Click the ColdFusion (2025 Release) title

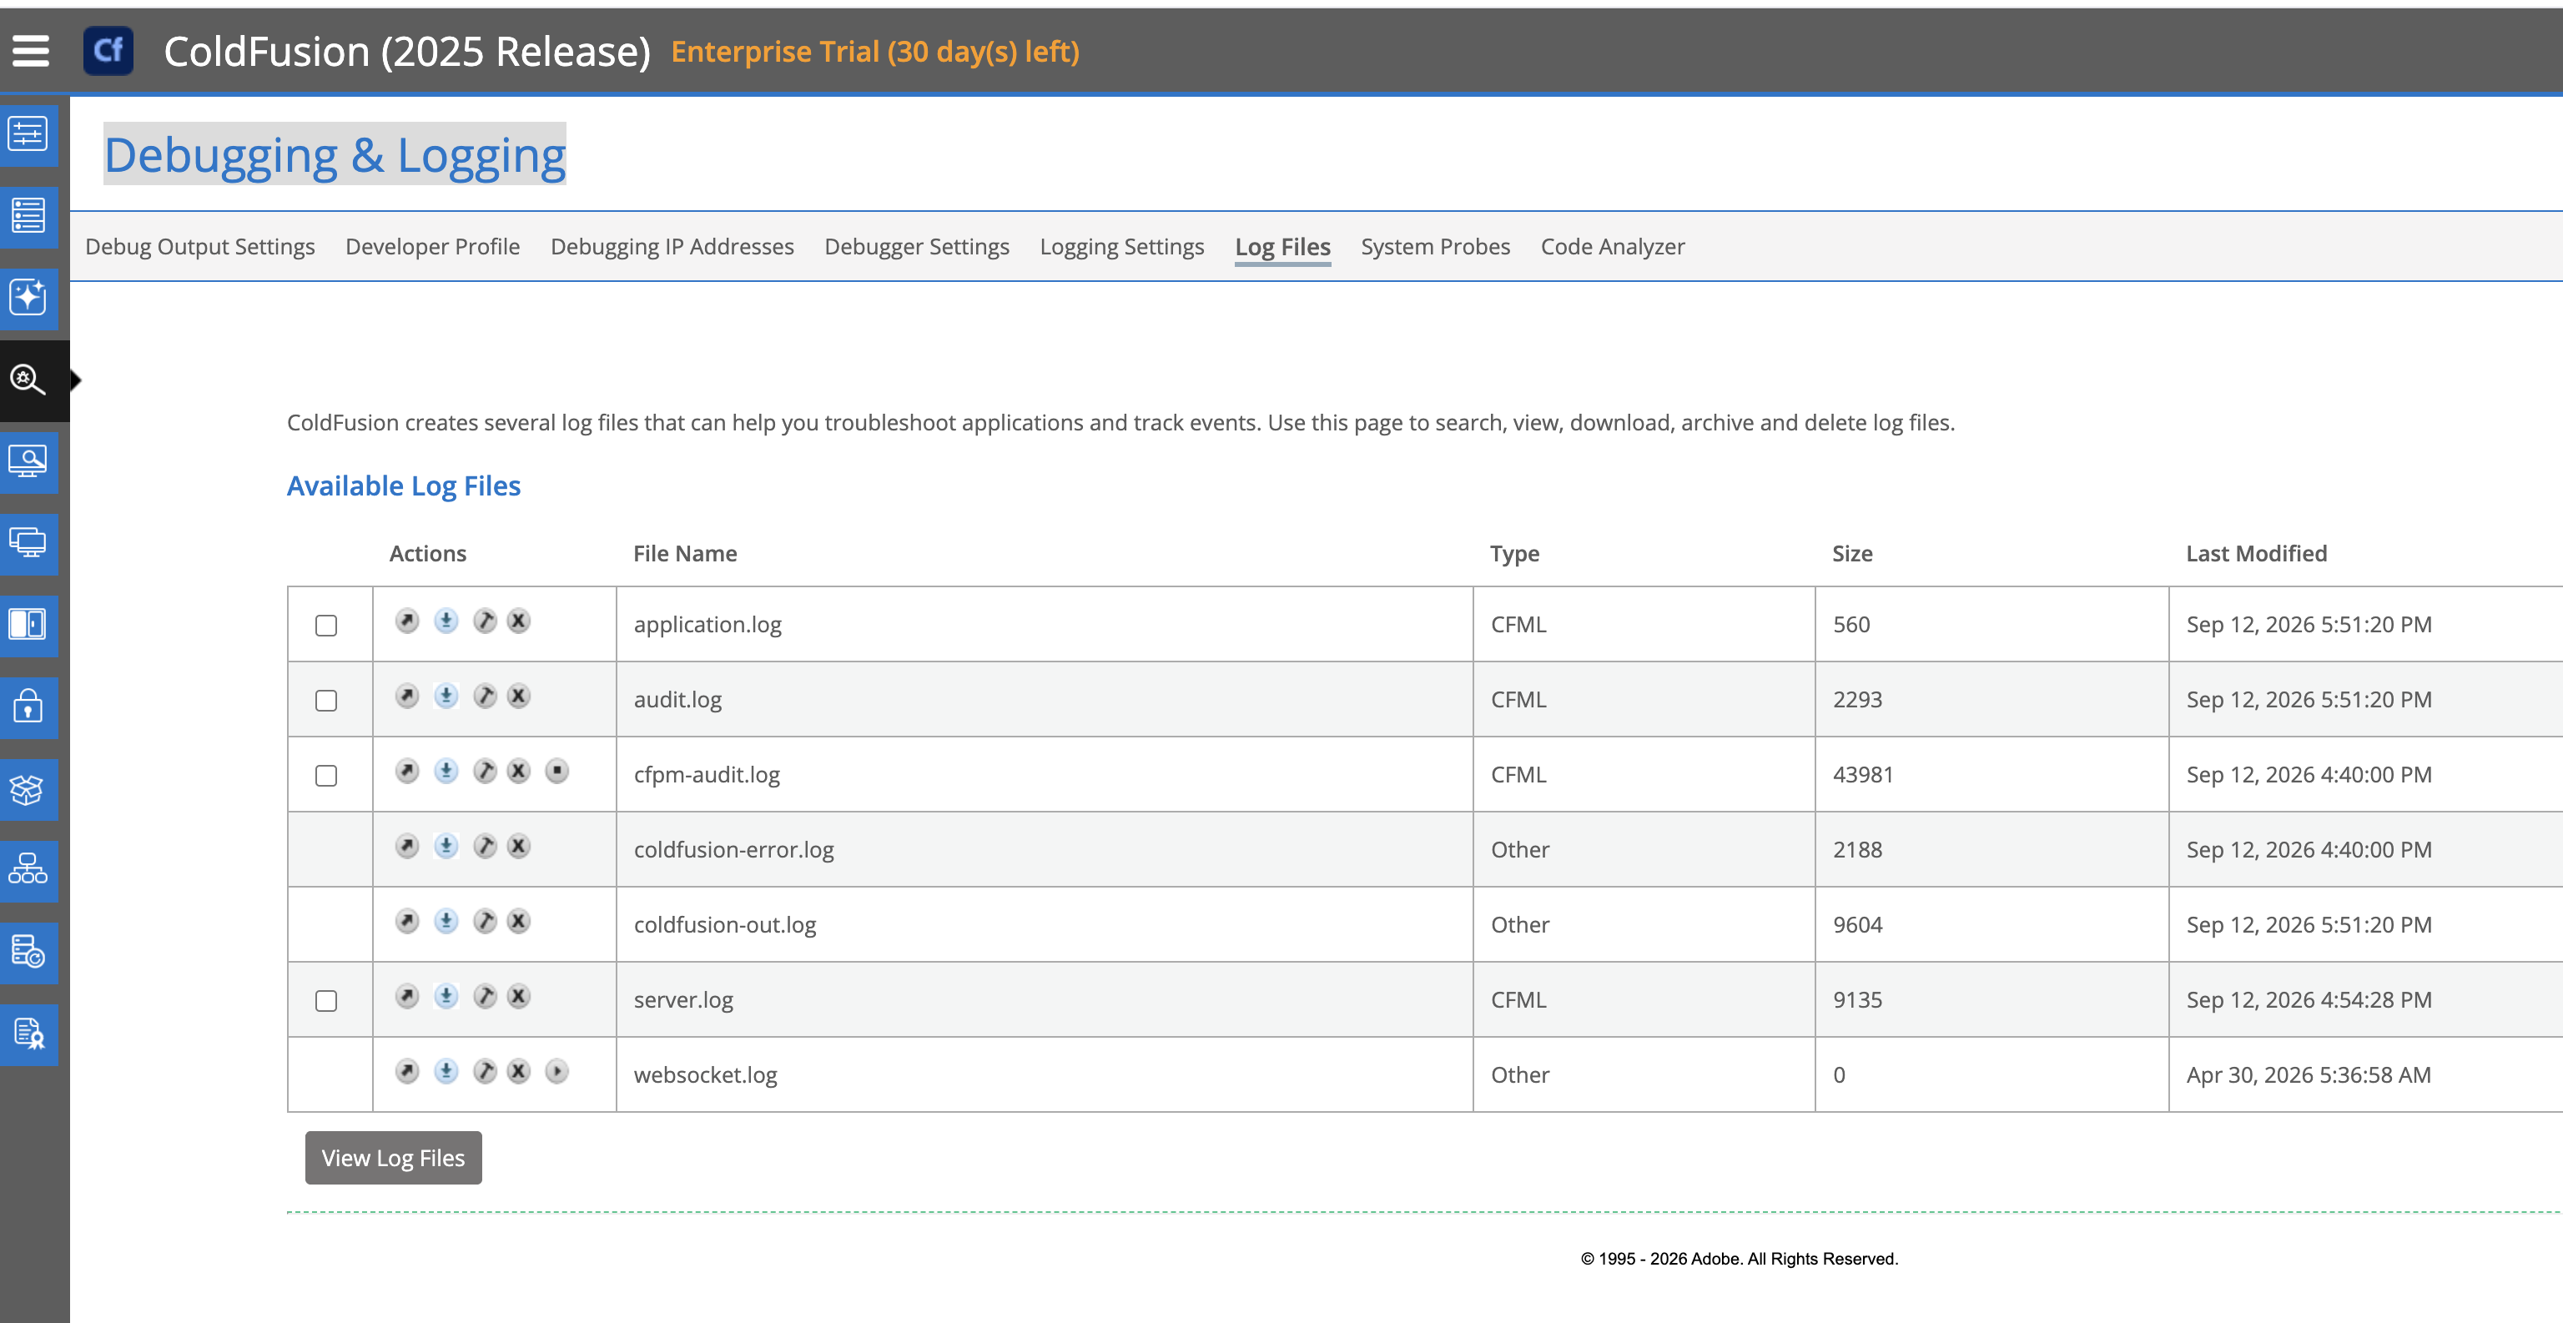click(x=407, y=52)
